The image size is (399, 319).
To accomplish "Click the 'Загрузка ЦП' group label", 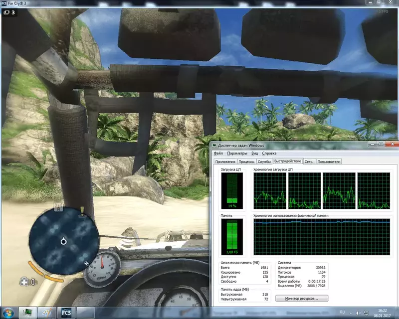I will click(x=230, y=169).
